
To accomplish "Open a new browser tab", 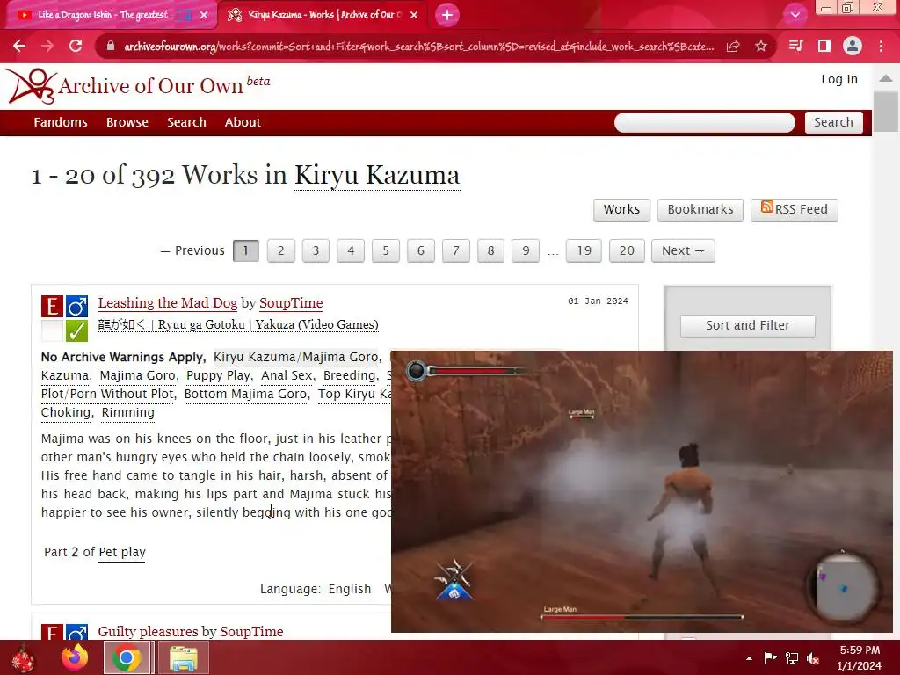I will (x=447, y=15).
